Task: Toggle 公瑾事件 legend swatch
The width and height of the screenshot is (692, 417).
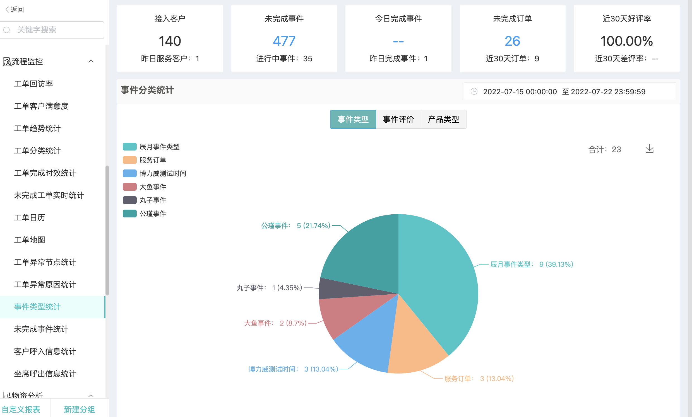Action: coord(129,214)
